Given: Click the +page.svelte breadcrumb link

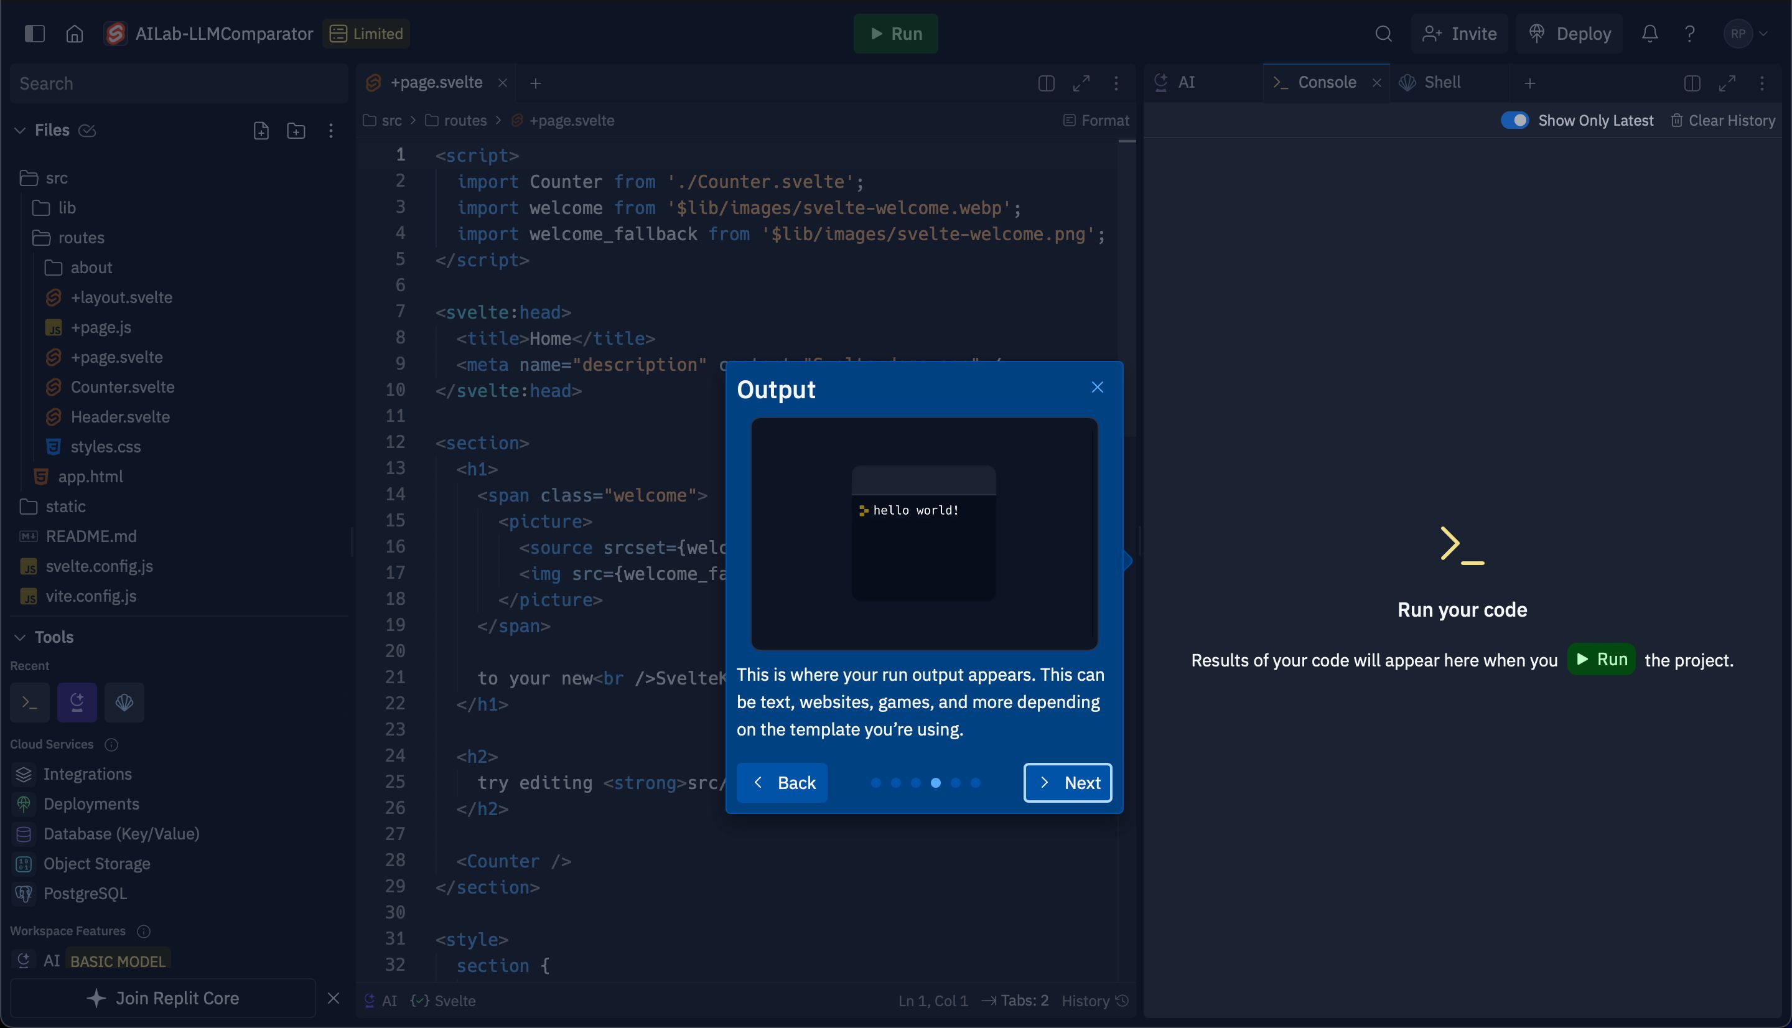Looking at the screenshot, I should coord(571,121).
